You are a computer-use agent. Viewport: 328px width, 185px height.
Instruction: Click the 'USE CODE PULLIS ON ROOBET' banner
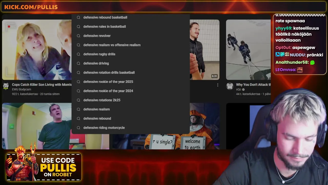(44, 167)
